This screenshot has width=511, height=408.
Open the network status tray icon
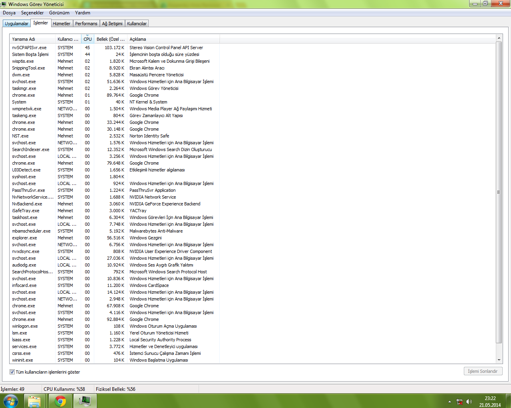point(459,402)
